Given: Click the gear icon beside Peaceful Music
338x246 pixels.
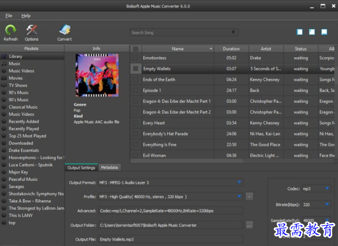Looking at the screenshot, I should 4,179.
